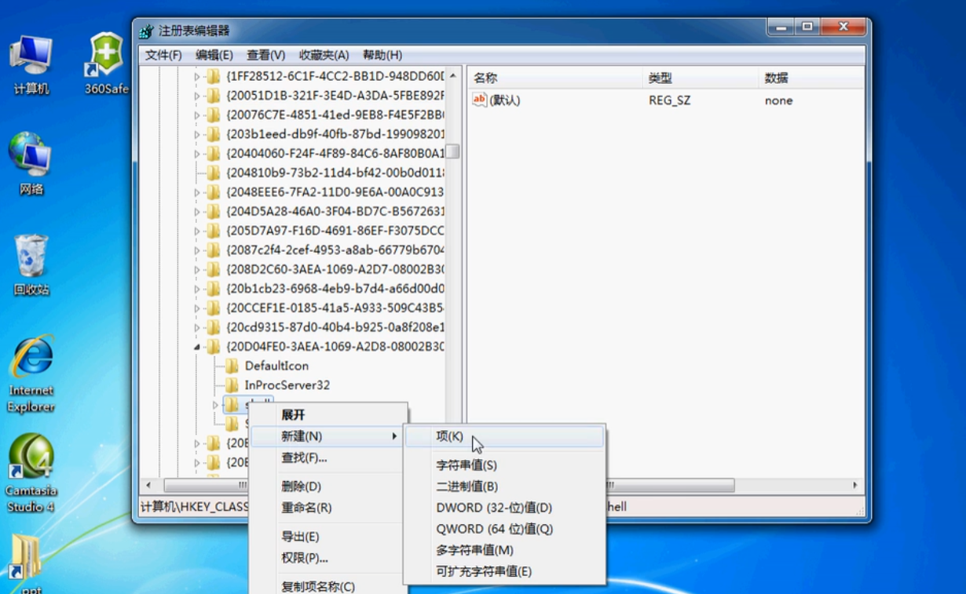Screen dimensions: 966x594
Task: Click the REG_SZ type cell
Action: point(669,100)
